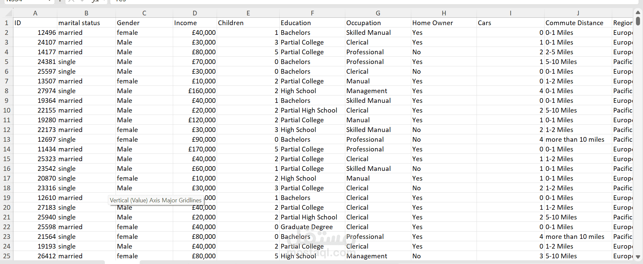
Task: Click the scroll up arrow
Action: tap(638, 12)
